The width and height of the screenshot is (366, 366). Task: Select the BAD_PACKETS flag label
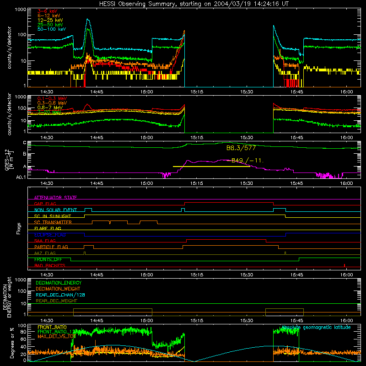(x=50, y=265)
